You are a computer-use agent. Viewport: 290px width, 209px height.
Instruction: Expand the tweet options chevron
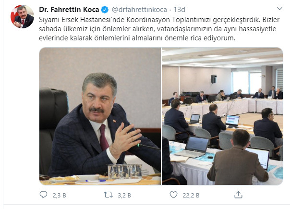pos(279,9)
